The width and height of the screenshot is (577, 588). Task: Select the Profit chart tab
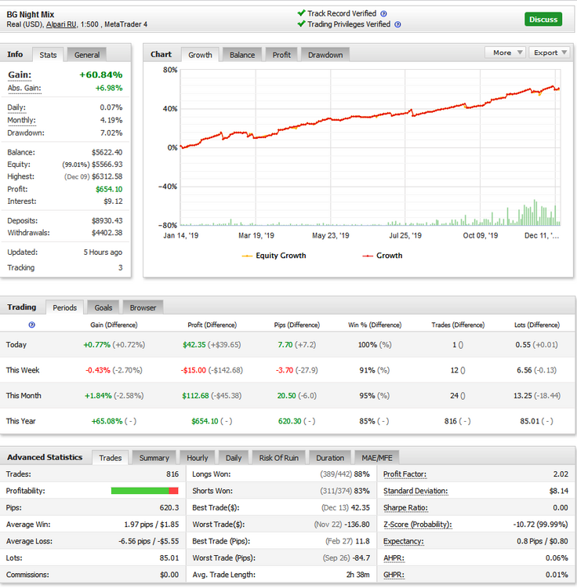281,55
